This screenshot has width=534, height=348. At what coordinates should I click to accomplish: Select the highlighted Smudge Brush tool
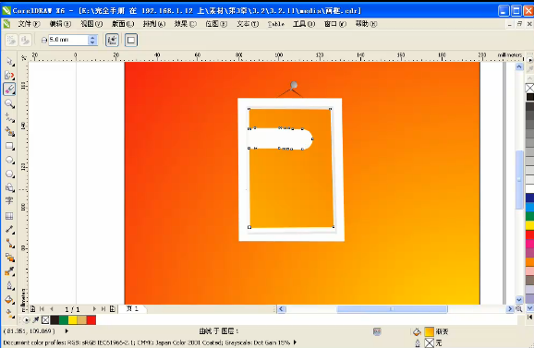(x=9, y=90)
